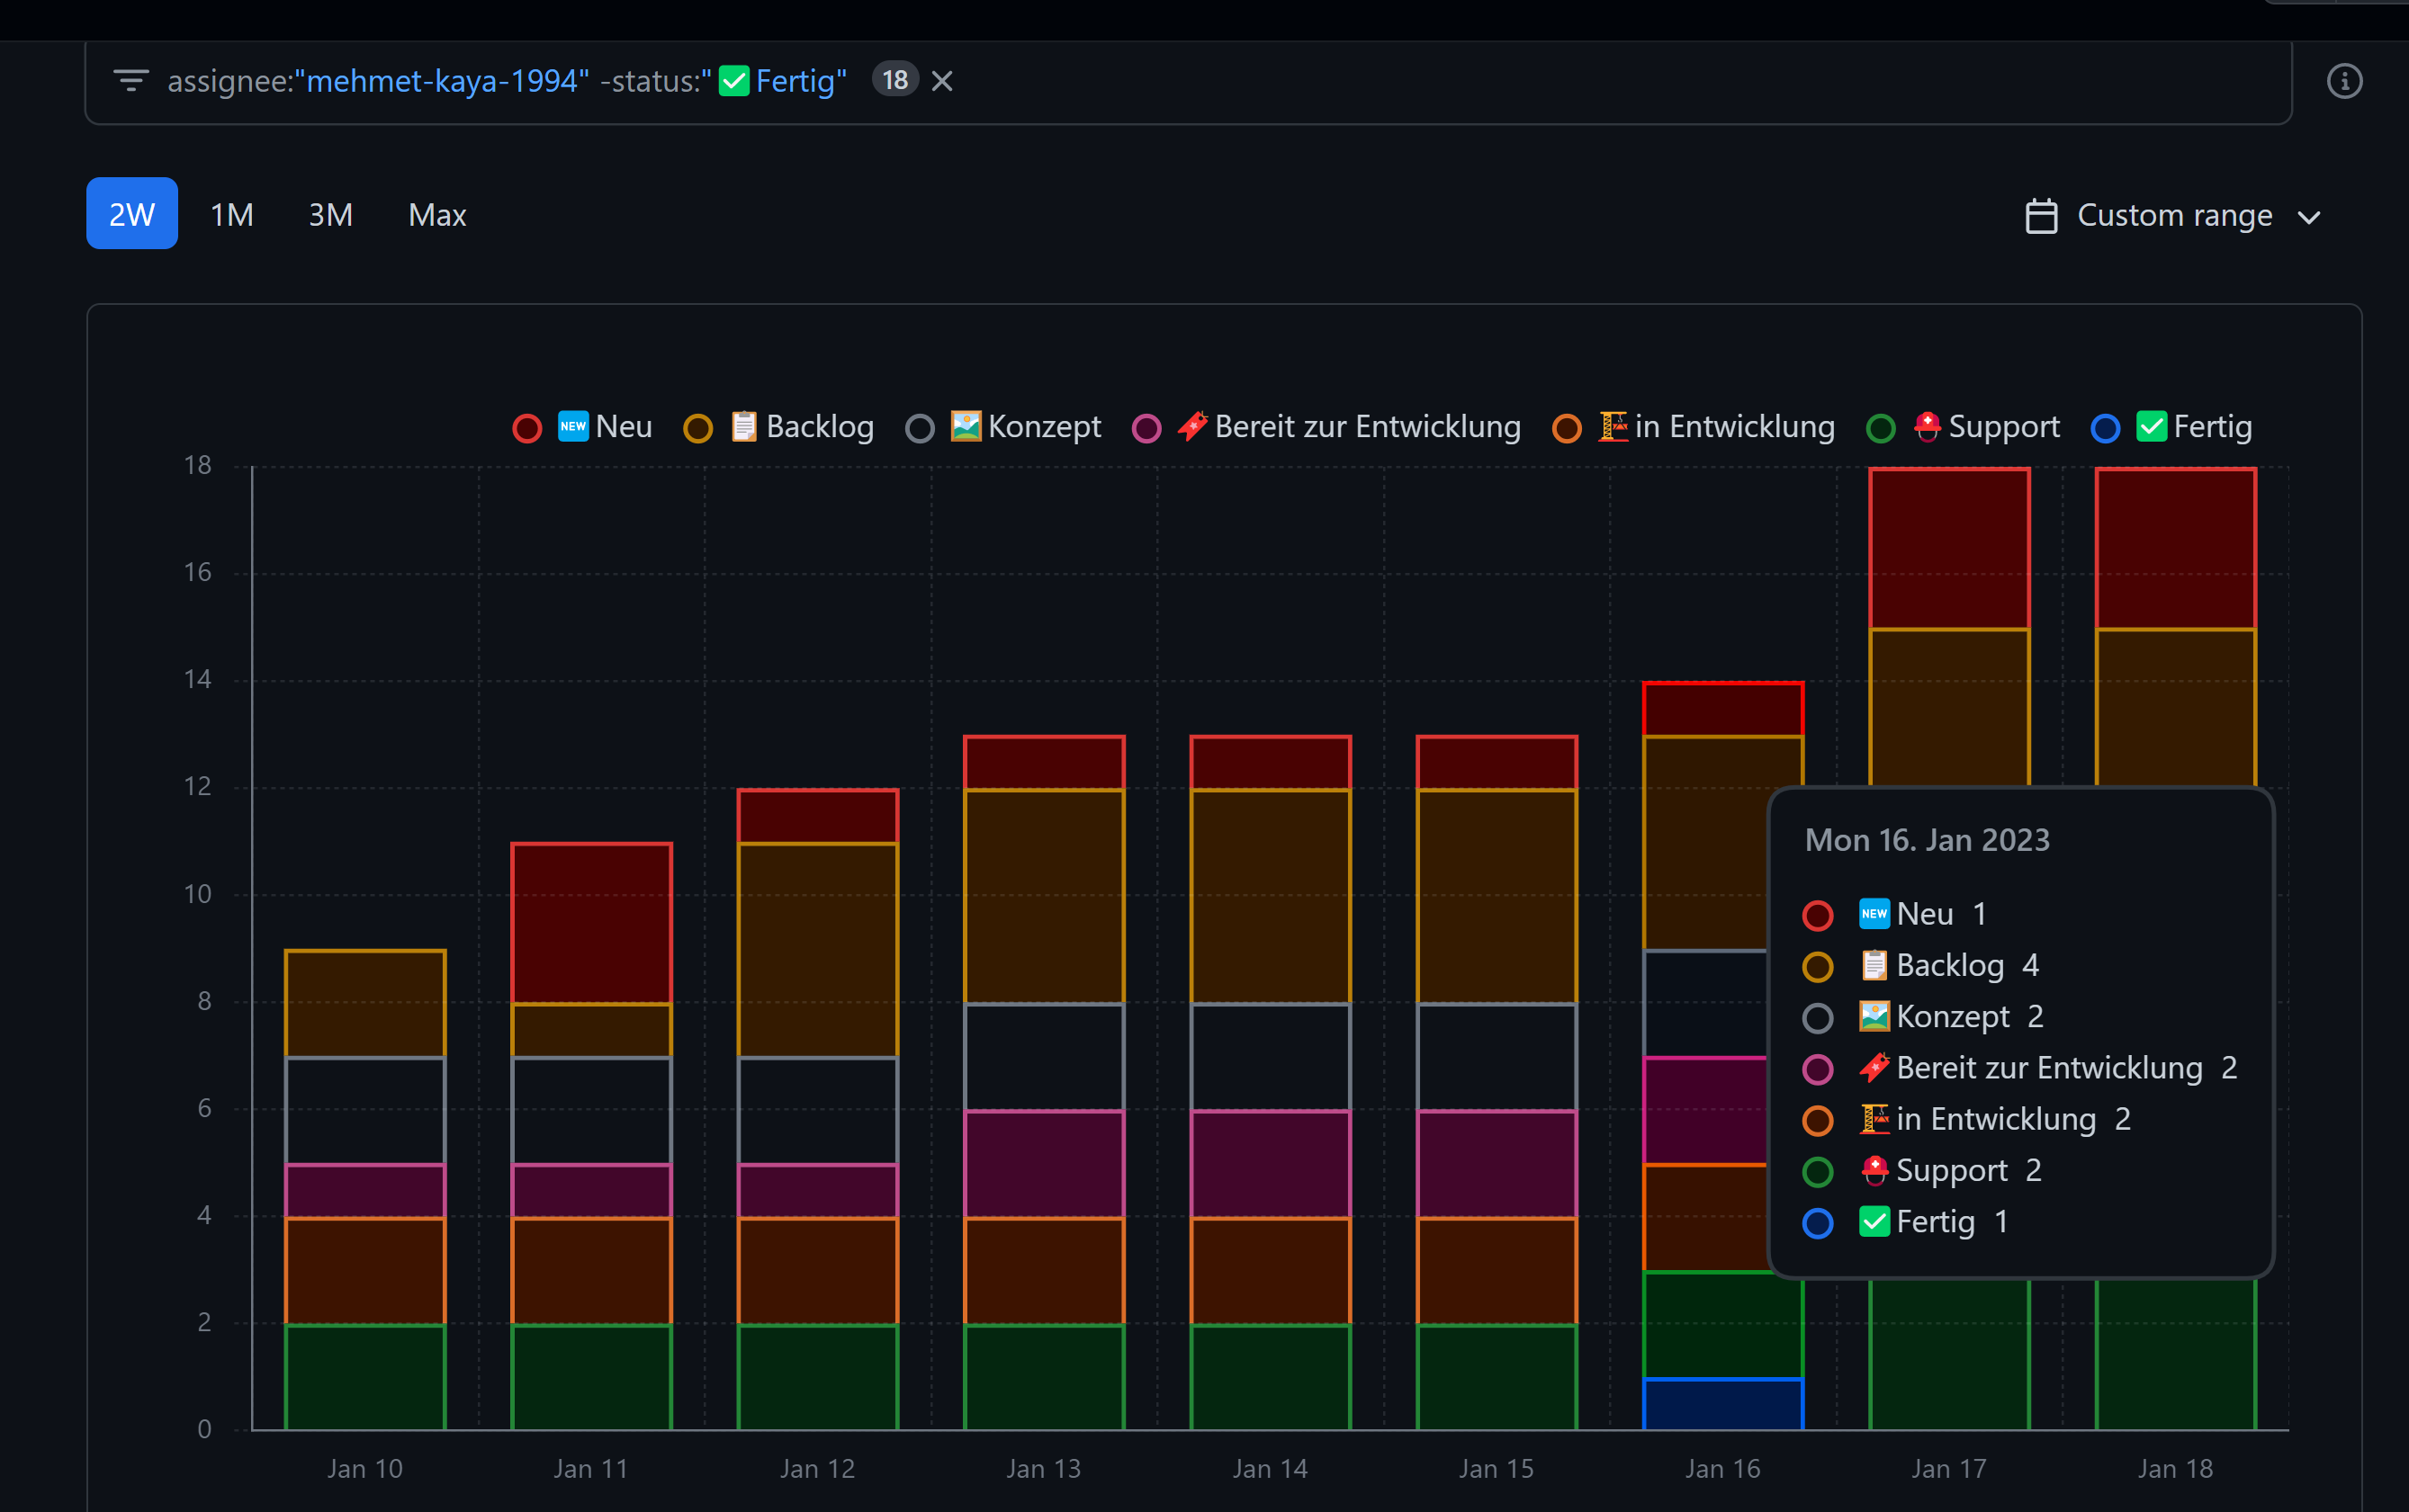
Task: Click the clipboard icon in the Backlog legend
Action: [x=743, y=426]
